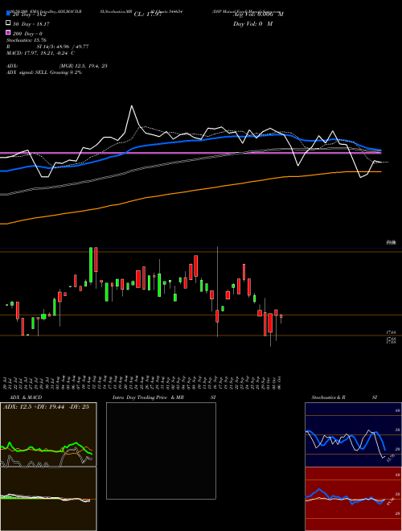The image size is (402, 531).
Task: Click the 'Avg Vol: 0.006 M' label
Action: [x=258, y=14]
